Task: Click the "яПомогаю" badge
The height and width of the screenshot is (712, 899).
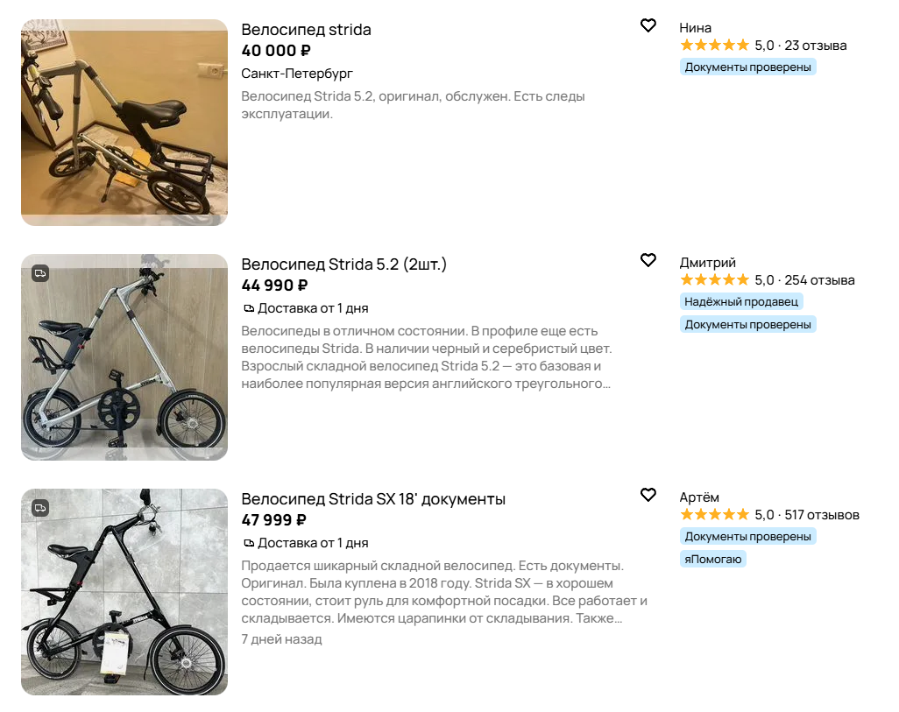Action: click(713, 559)
